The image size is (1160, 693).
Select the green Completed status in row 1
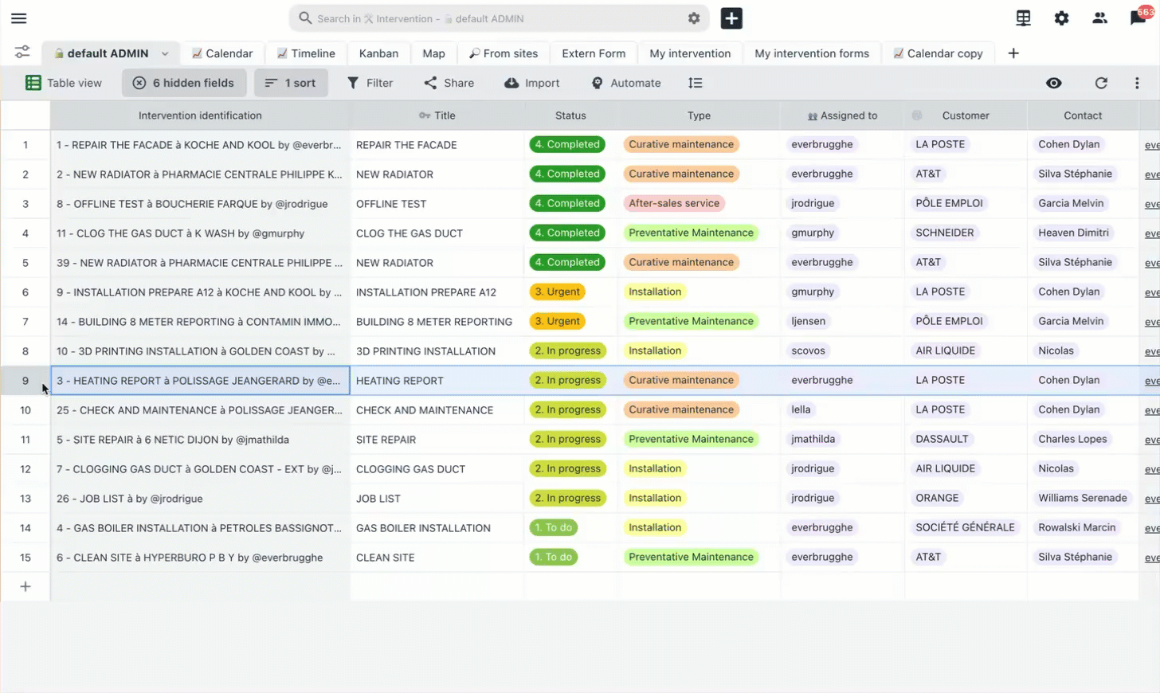coord(567,144)
